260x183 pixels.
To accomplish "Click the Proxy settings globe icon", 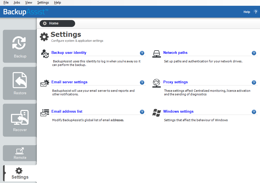I will (x=157, y=83).
